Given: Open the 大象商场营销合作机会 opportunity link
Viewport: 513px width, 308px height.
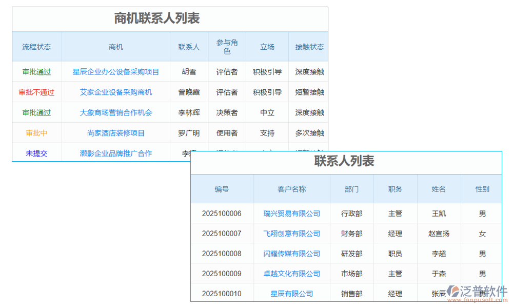Looking at the screenshot, I should click(x=117, y=112).
